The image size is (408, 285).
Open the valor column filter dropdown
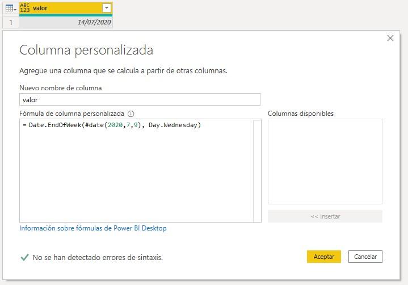106,8
